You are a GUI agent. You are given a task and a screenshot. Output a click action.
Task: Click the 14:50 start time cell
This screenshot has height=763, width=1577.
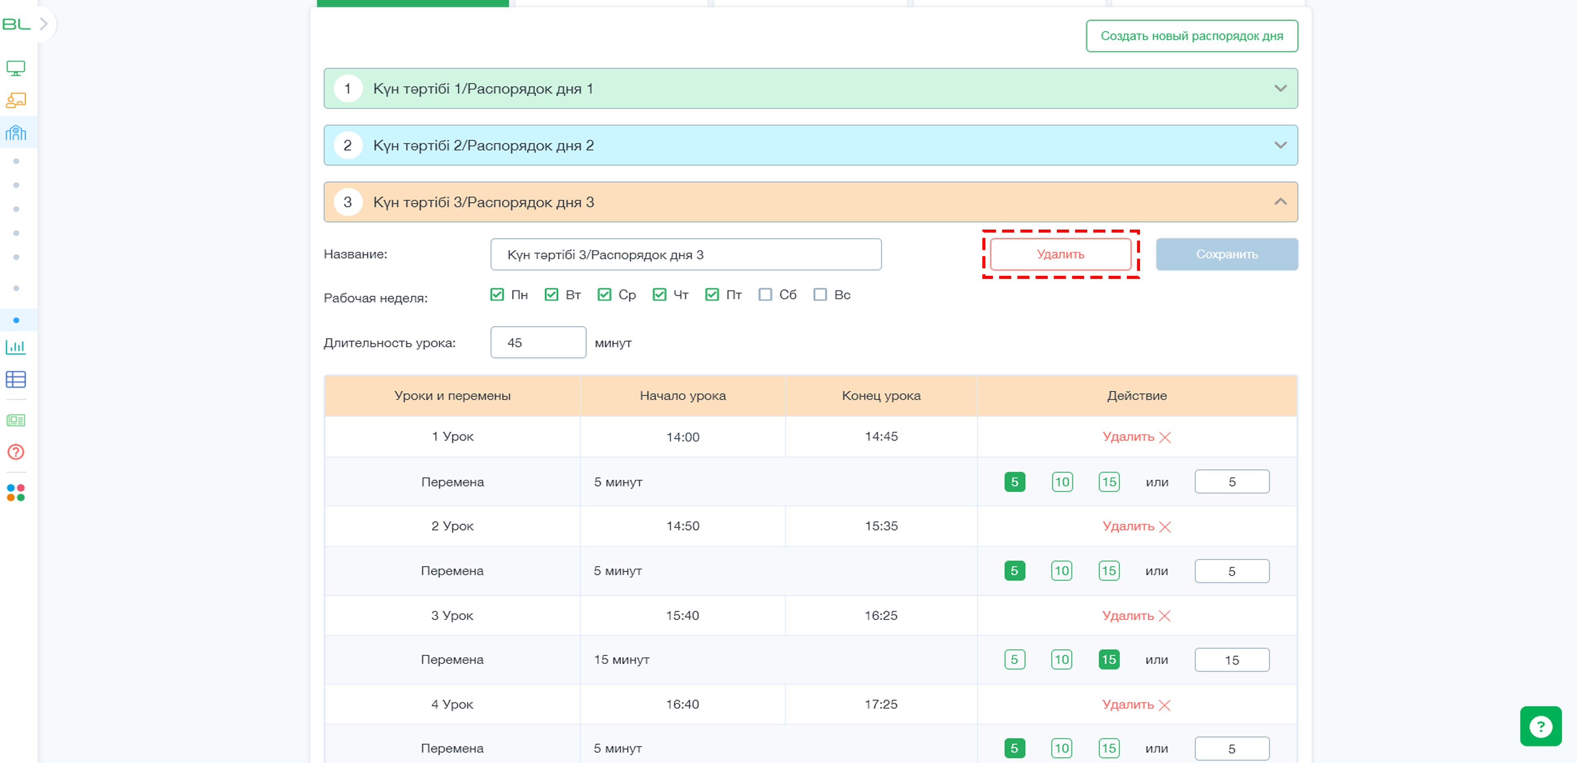pyautogui.click(x=683, y=526)
